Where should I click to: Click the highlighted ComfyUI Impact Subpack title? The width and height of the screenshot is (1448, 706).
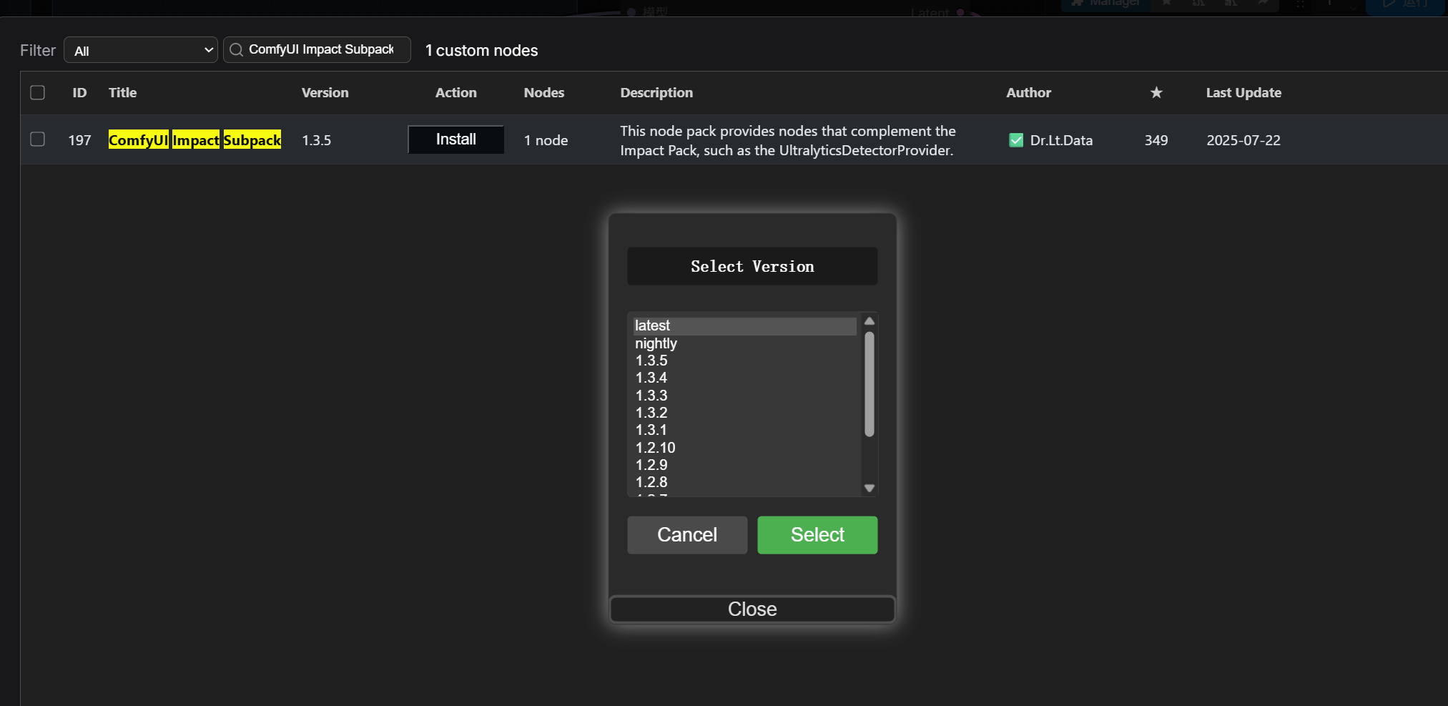tap(194, 139)
